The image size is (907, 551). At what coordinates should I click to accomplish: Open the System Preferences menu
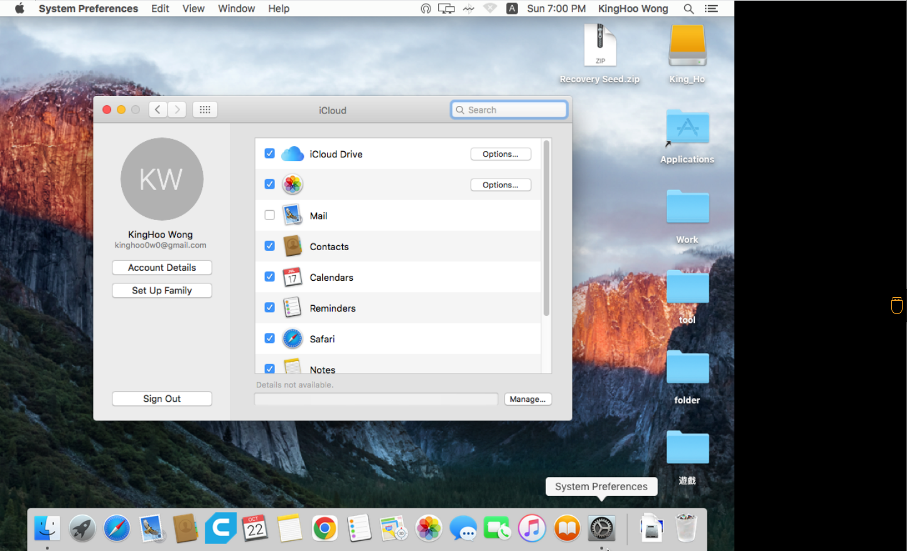coord(89,9)
